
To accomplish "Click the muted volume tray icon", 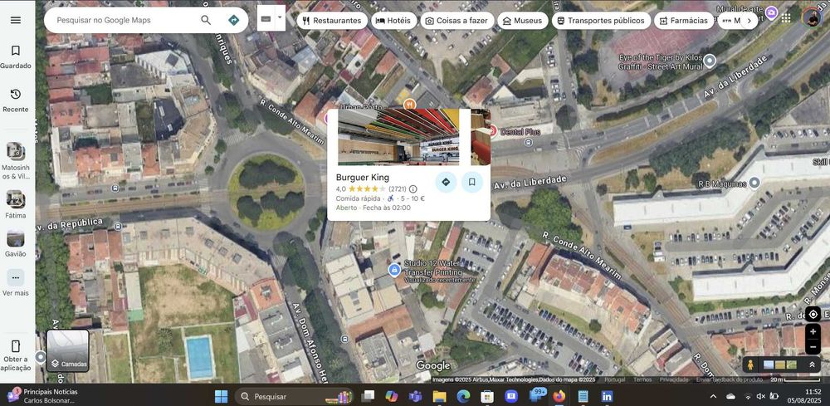I will pyautogui.click(x=761, y=396).
